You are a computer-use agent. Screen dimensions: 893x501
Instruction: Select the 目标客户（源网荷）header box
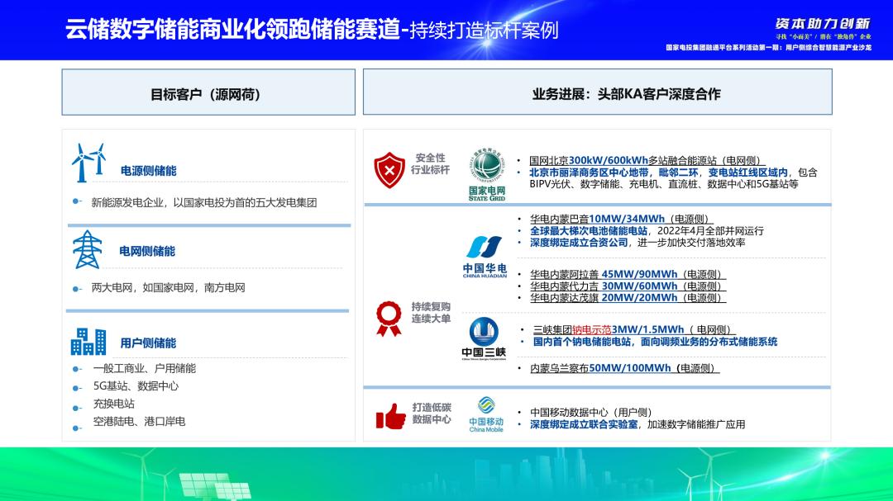pos(208,92)
